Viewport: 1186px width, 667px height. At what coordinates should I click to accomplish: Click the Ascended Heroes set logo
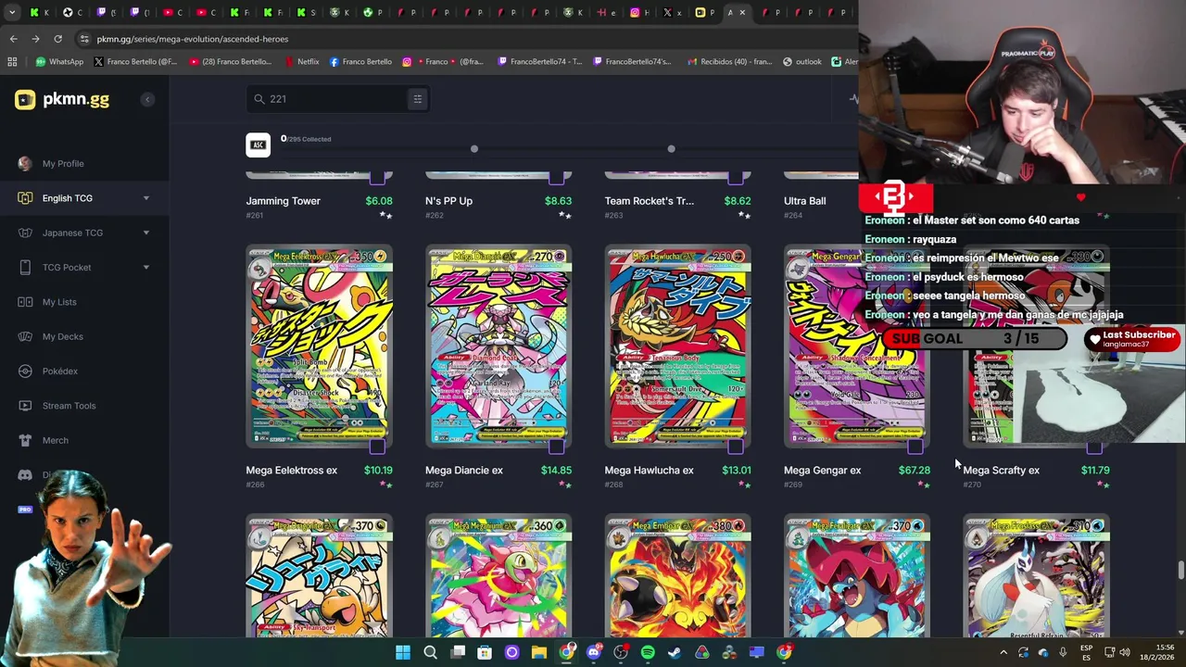(259, 145)
